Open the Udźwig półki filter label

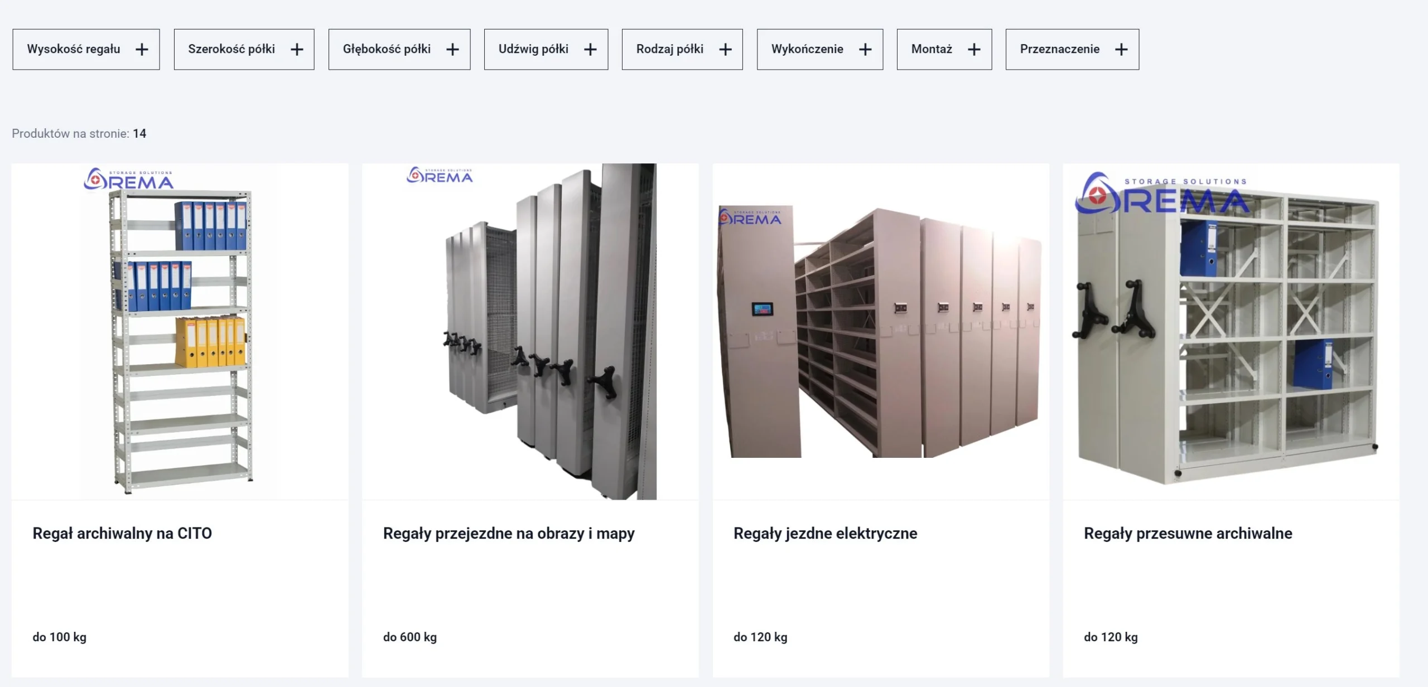[x=533, y=49]
